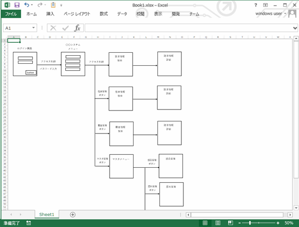Screen dimensions: 299x227
Task: Zoom in with the plus button
Action: point(278,223)
